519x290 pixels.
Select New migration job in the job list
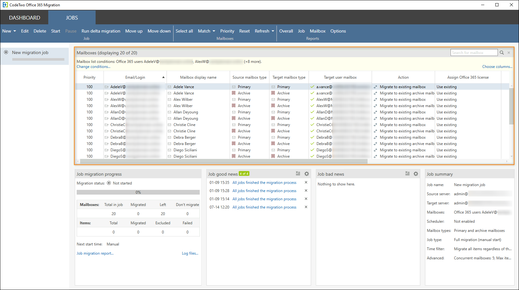point(35,56)
